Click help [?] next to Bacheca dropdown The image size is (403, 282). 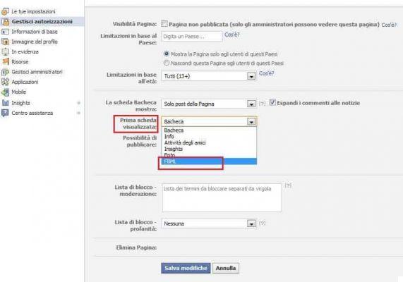click(x=262, y=104)
